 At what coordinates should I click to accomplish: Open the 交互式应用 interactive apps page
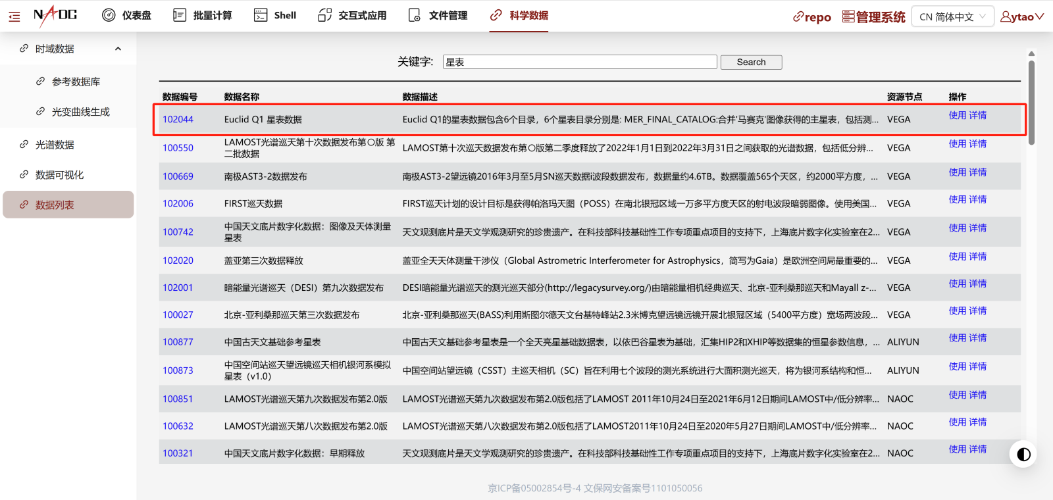point(352,15)
